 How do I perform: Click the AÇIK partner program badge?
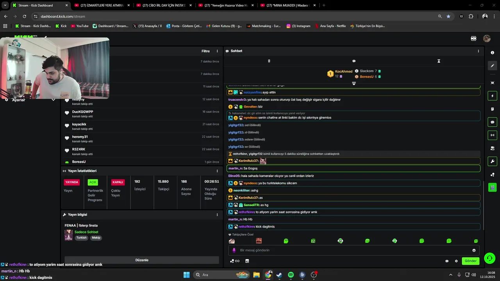[93, 182]
